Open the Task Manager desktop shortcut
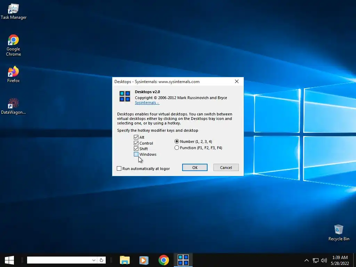Screen dimensions: 356x267 14,11
